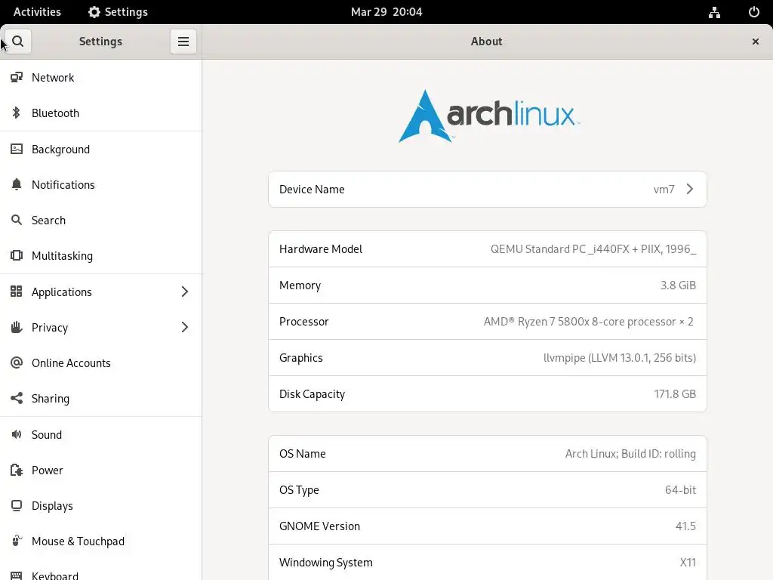Image resolution: width=773 pixels, height=580 pixels.
Task: Click the Device Name row
Action: point(488,190)
